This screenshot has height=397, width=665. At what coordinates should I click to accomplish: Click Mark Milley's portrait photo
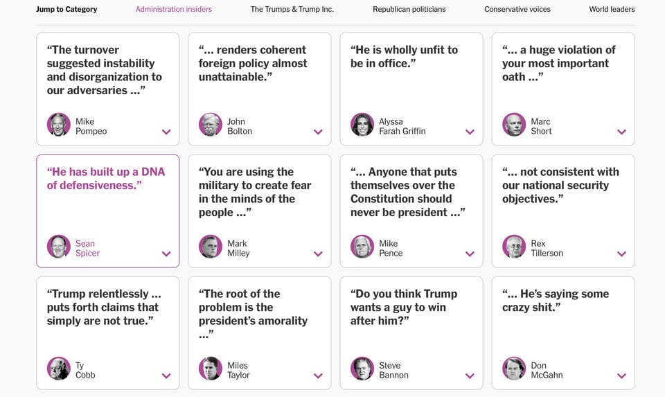[x=211, y=247]
